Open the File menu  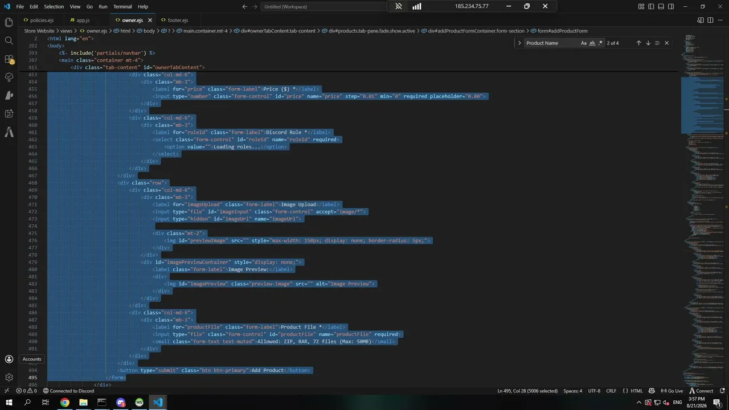point(20,7)
